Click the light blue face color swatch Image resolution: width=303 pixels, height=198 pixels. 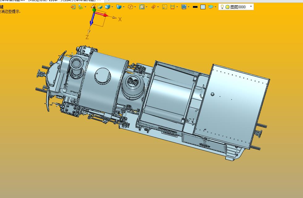[x=203, y=7]
